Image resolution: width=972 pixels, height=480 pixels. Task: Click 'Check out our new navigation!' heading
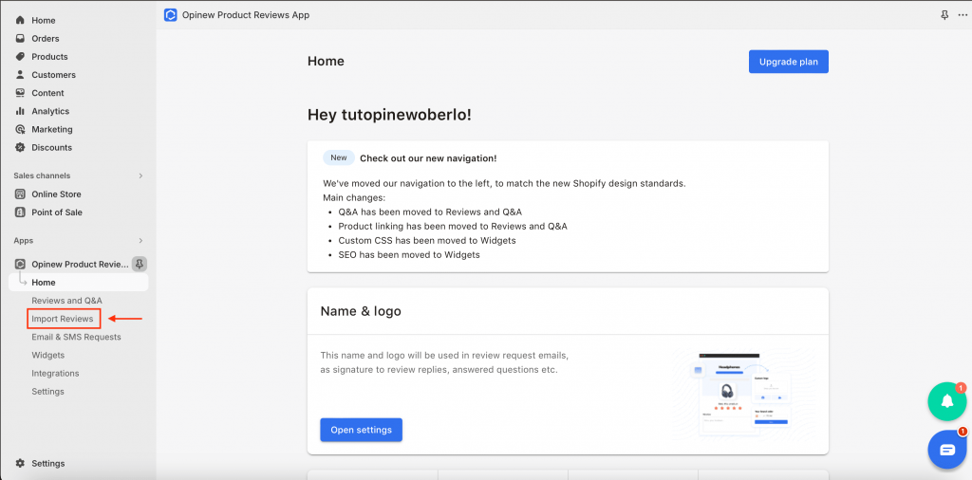[428, 157]
